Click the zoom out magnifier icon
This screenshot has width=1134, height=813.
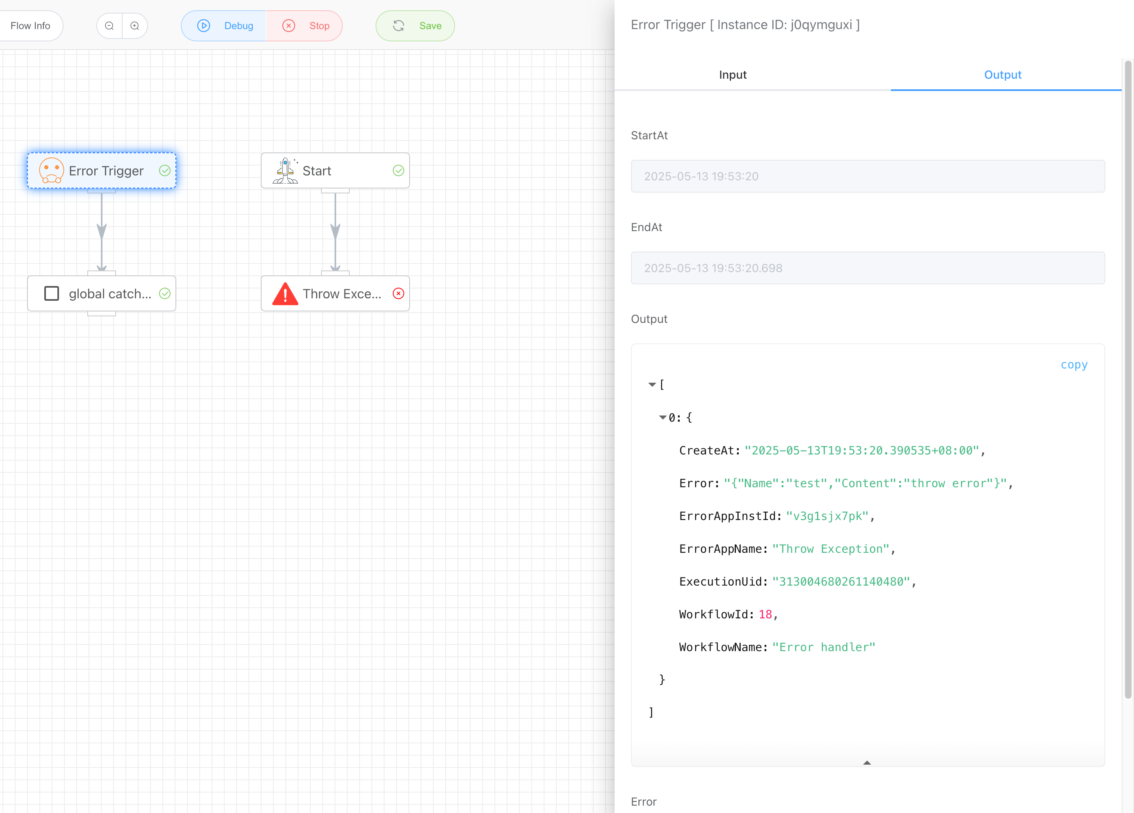[109, 26]
